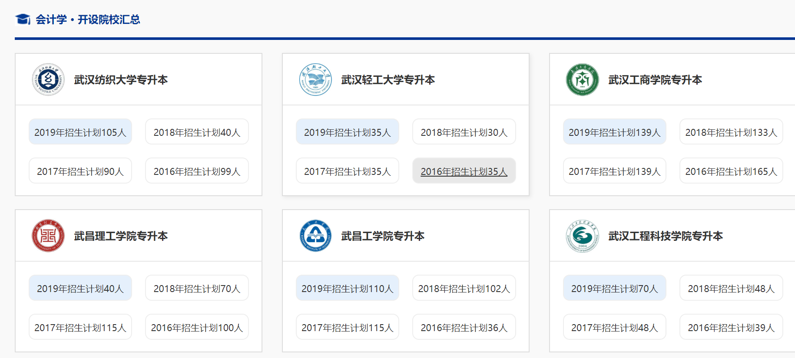
Task: Open 武汉轻工大学专升本 title link
Action: point(388,80)
